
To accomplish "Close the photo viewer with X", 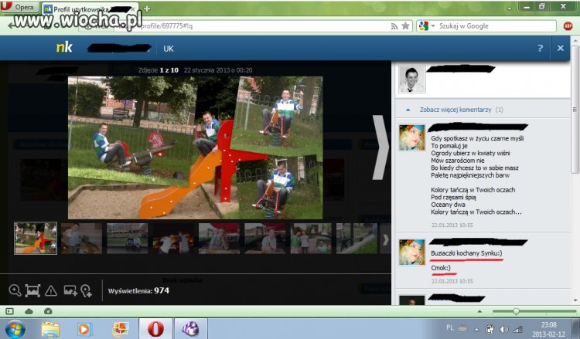I will (561, 48).
